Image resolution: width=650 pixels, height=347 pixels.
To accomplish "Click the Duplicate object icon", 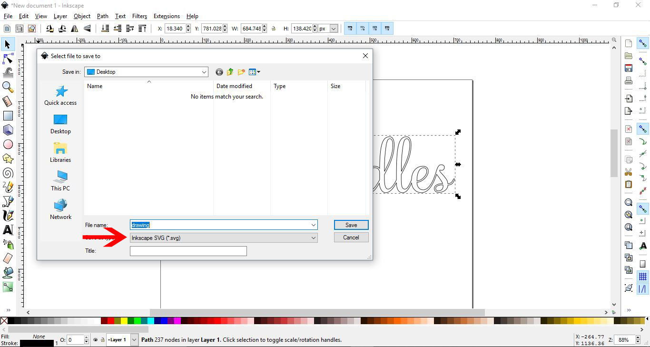I will coord(629,245).
